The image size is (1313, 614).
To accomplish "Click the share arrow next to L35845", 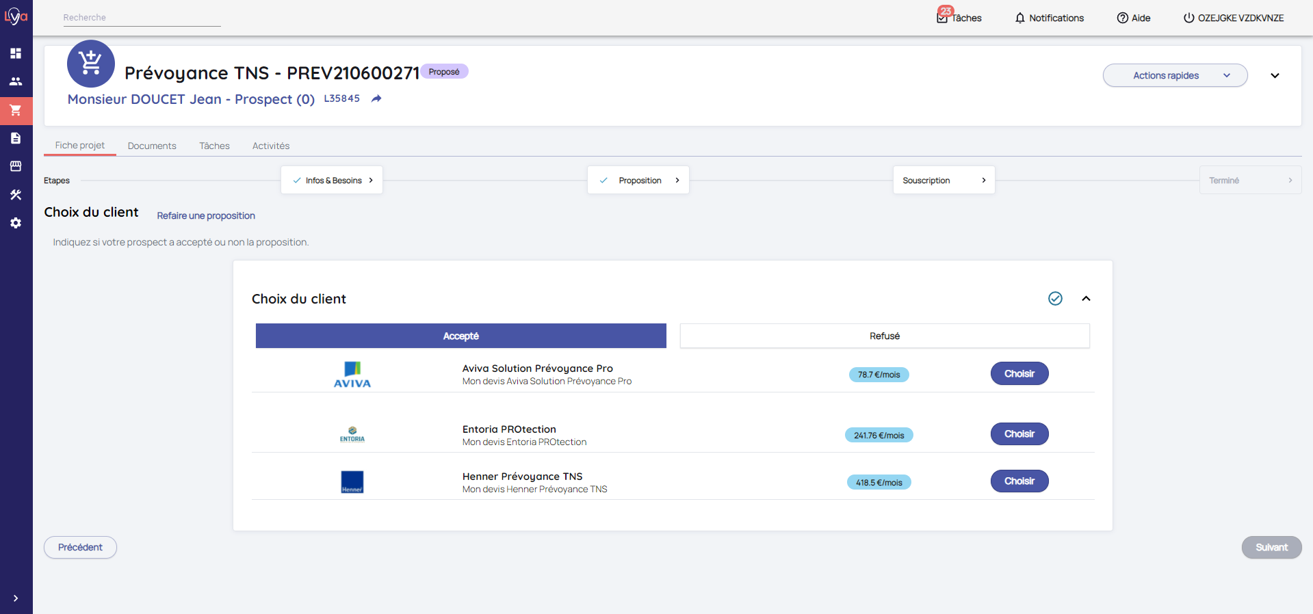I will click(x=376, y=99).
